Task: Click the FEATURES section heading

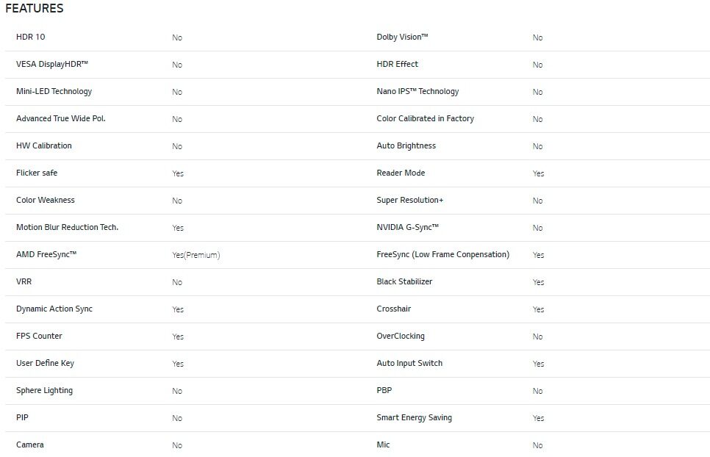Action: 35,9
